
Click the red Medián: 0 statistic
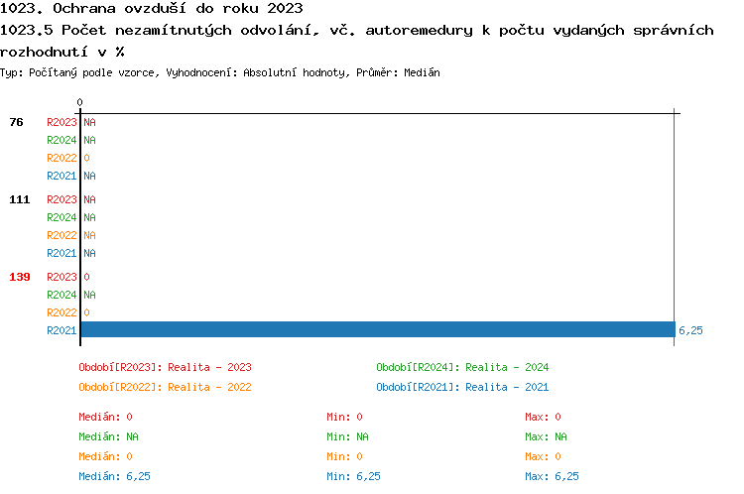tap(105, 417)
